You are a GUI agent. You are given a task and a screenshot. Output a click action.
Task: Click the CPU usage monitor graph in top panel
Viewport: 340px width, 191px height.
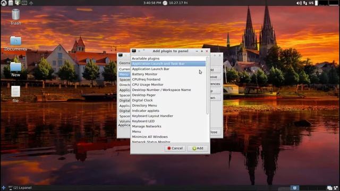323,3
